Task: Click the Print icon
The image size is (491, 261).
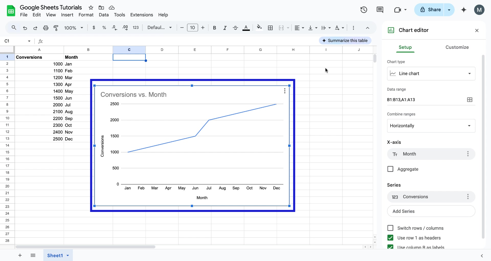Action: 46,28
